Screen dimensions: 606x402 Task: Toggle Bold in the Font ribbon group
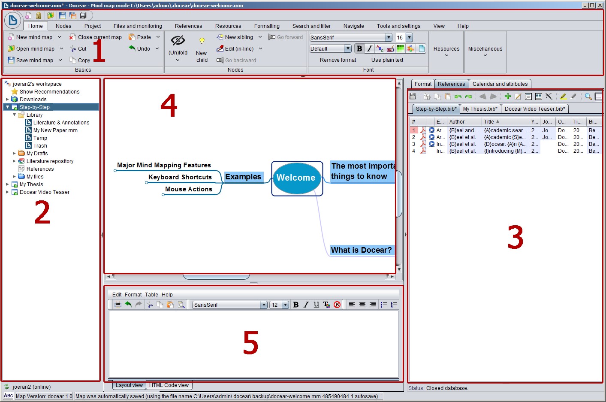[x=359, y=48]
